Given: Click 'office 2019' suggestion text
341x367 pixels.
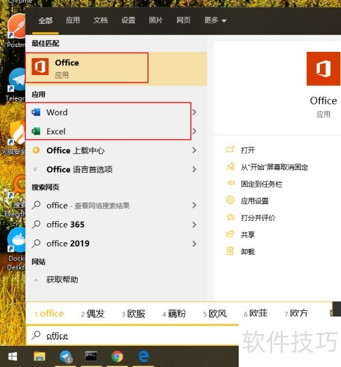Looking at the screenshot, I should [x=68, y=244].
